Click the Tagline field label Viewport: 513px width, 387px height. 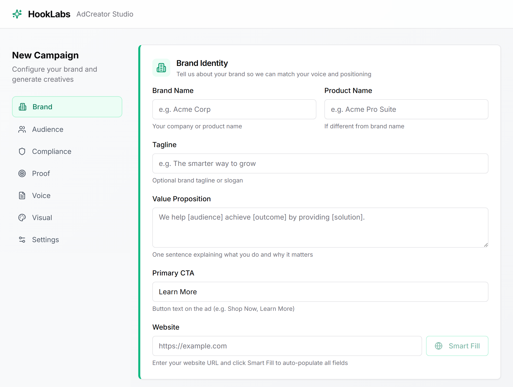point(164,145)
